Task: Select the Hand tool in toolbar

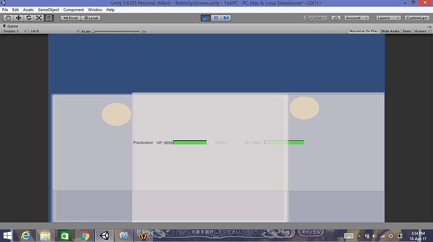Action: (x=8, y=18)
